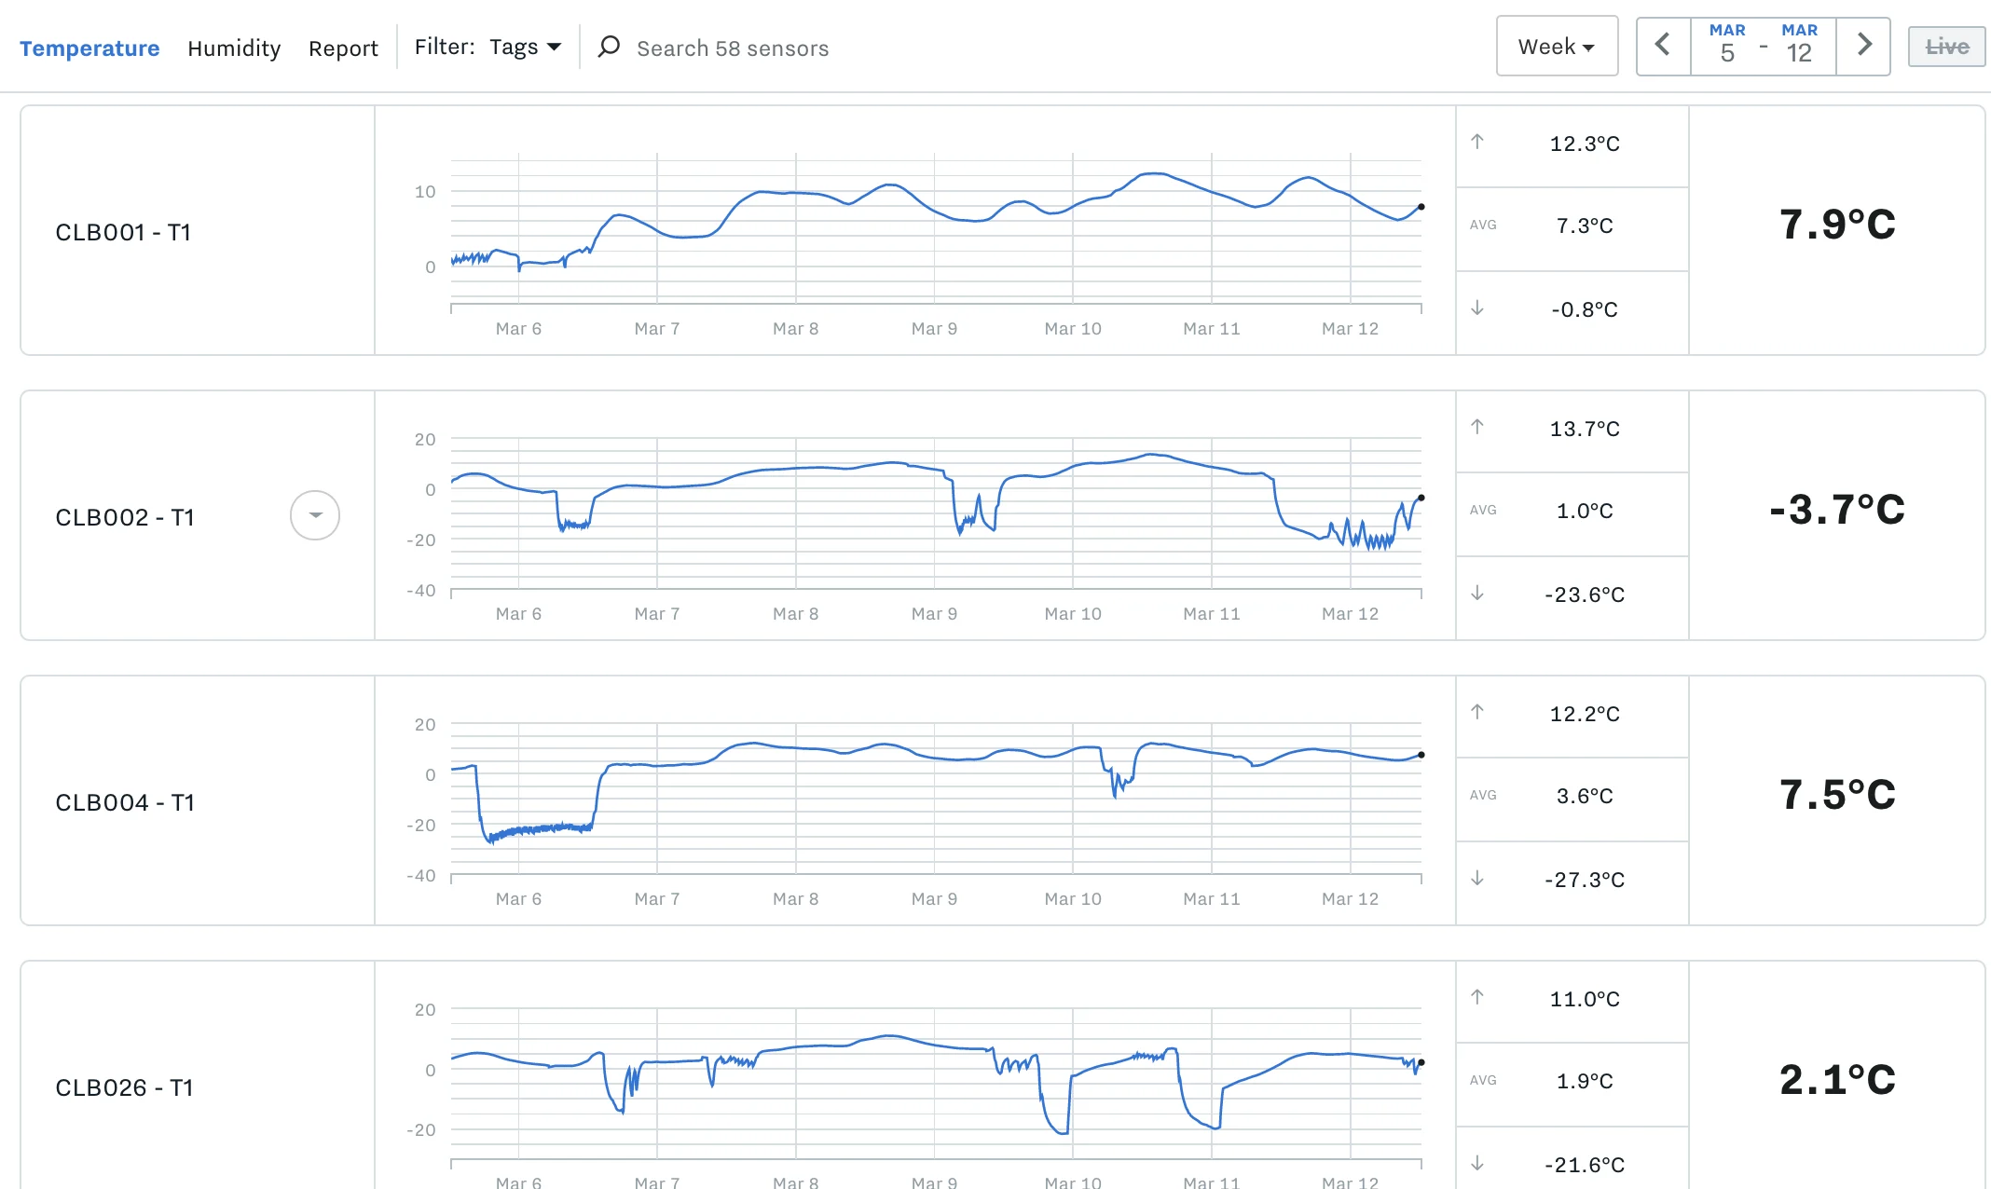
Task: Click the 7.5°C current reading for CLB004
Action: pyautogui.click(x=1836, y=795)
